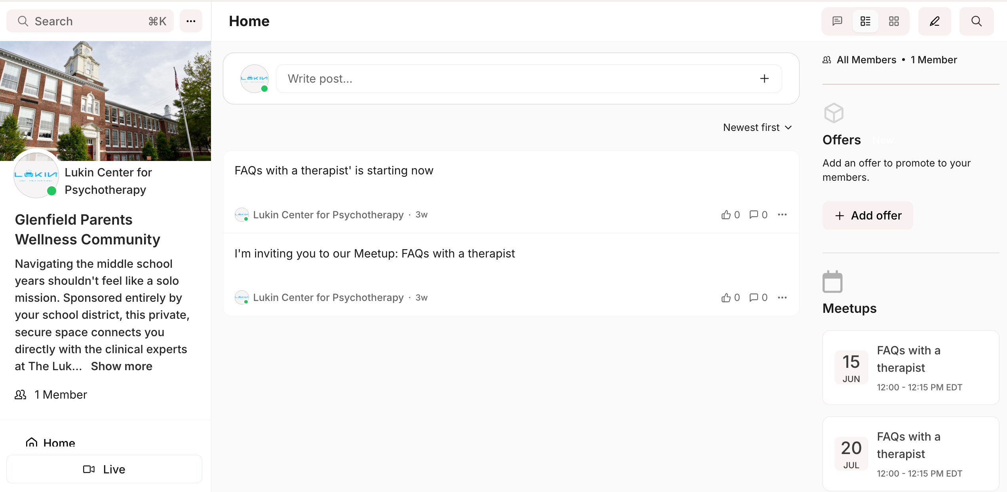Go to Home in sidebar navigation
The width and height of the screenshot is (1007, 492).
click(x=50, y=443)
